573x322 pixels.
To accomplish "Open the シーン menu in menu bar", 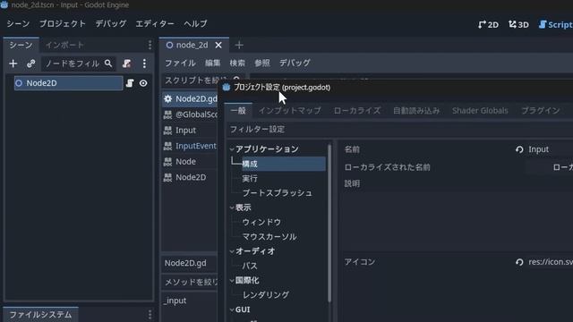I will coord(18,24).
